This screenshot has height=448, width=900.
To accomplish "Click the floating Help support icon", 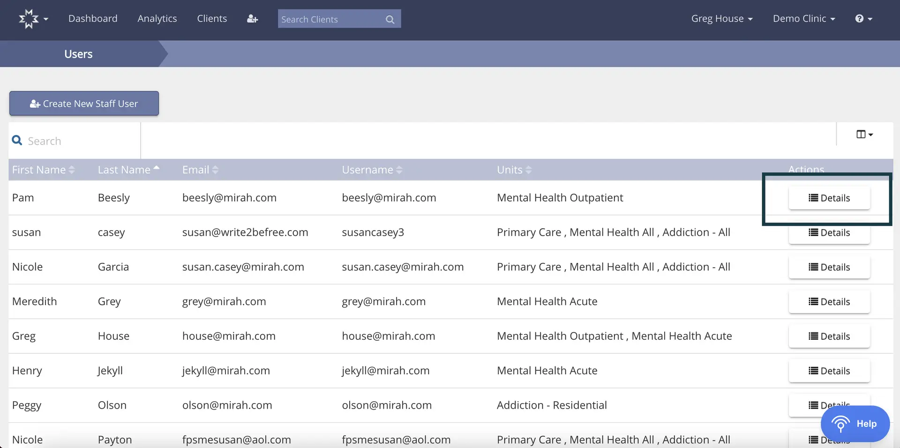I will click(x=840, y=424).
